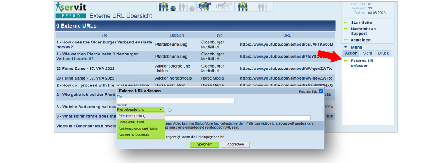The image size is (448, 163).
Task: Open Feine Dame entry with Auktionspferde und -fohlen
Action: point(85,69)
